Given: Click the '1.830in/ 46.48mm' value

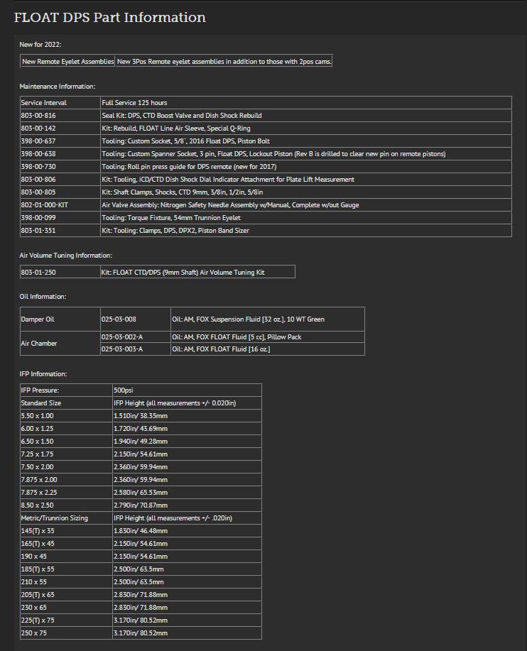Looking at the screenshot, I should click(x=141, y=531).
